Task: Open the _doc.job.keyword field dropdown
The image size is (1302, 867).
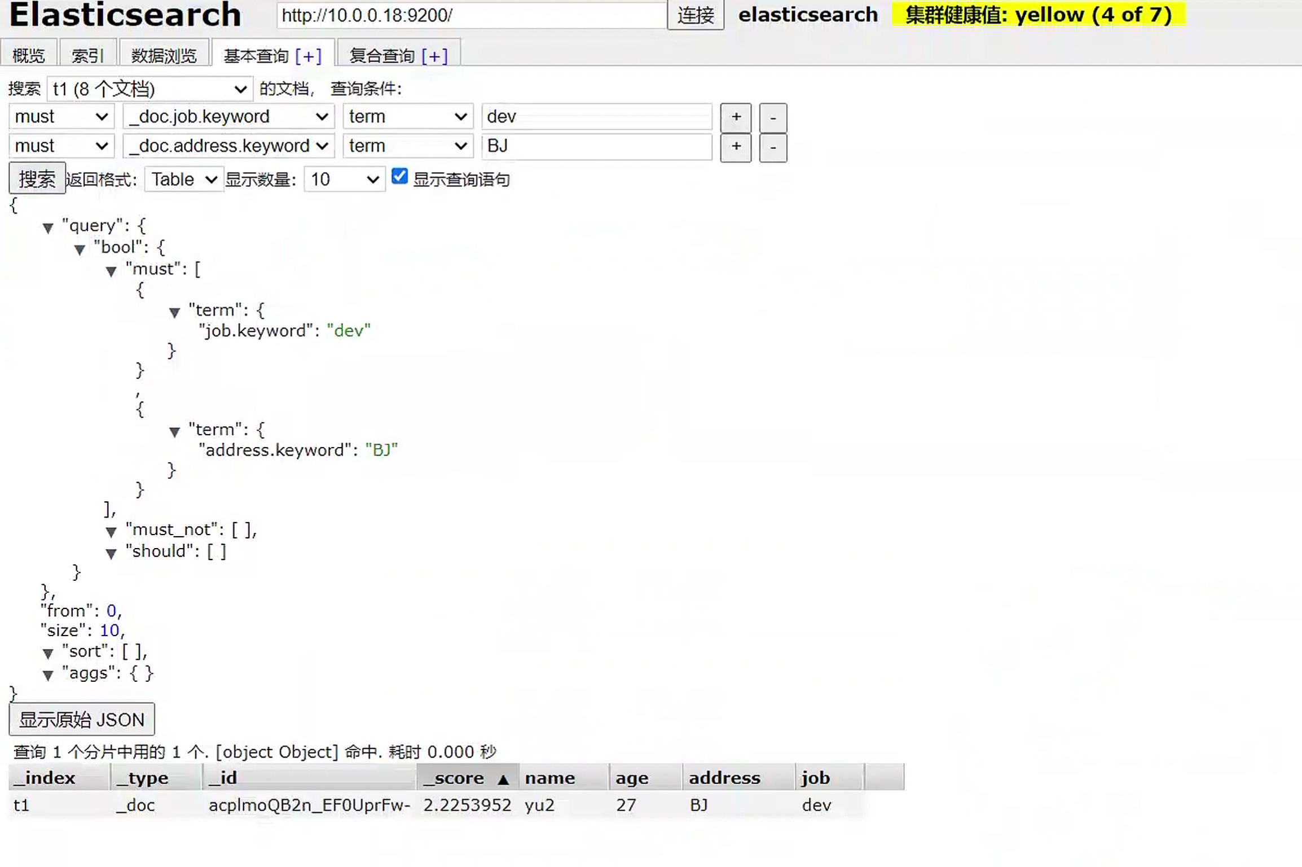Action: click(228, 116)
